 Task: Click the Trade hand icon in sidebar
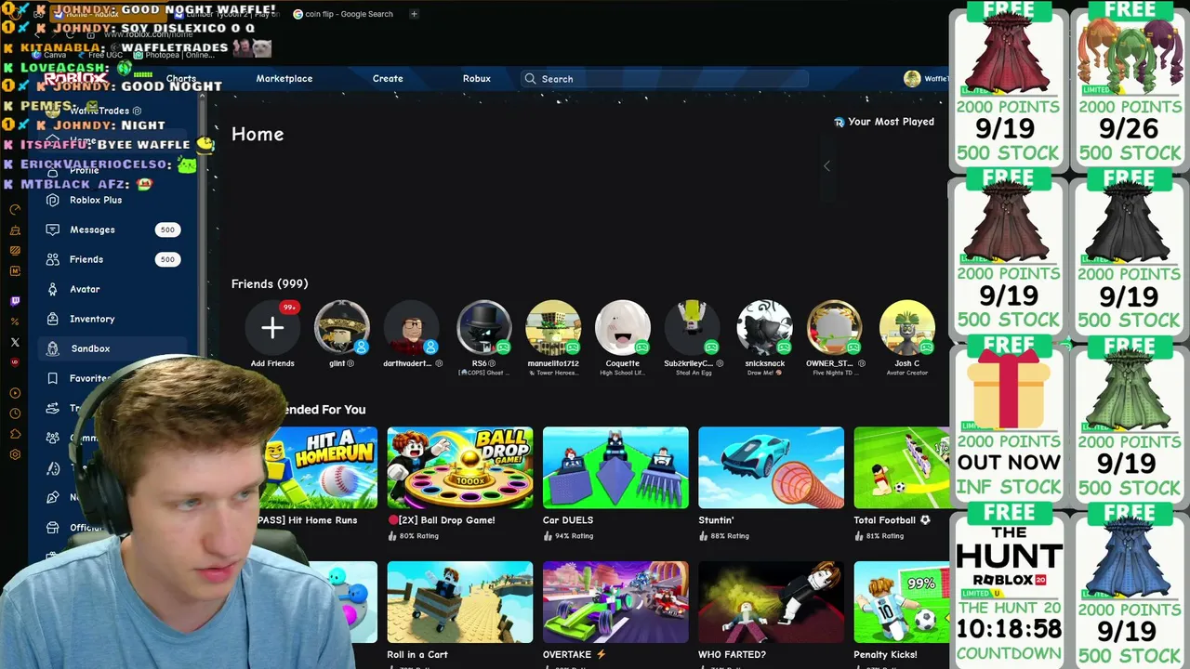click(x=53, y=408)
